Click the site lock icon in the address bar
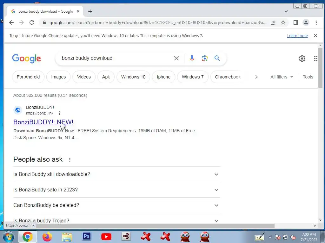The height and width of the screenshot is (243, 325). click(44, 22)
